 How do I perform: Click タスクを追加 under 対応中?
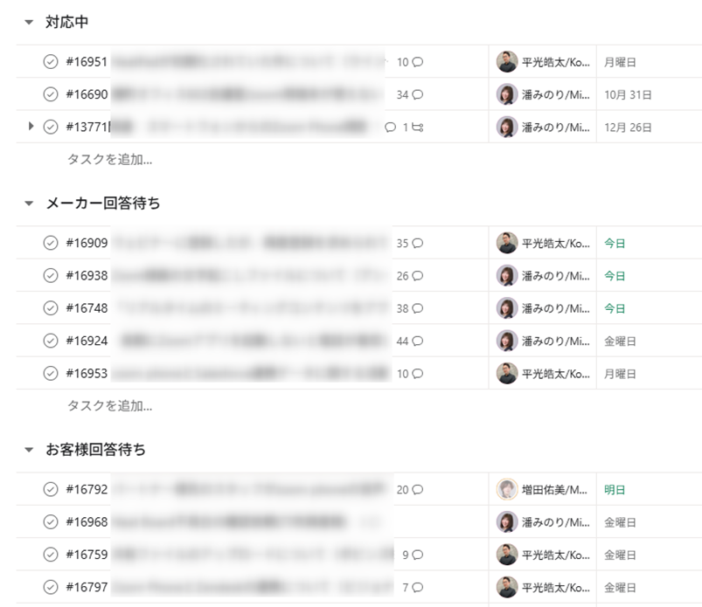110,160
